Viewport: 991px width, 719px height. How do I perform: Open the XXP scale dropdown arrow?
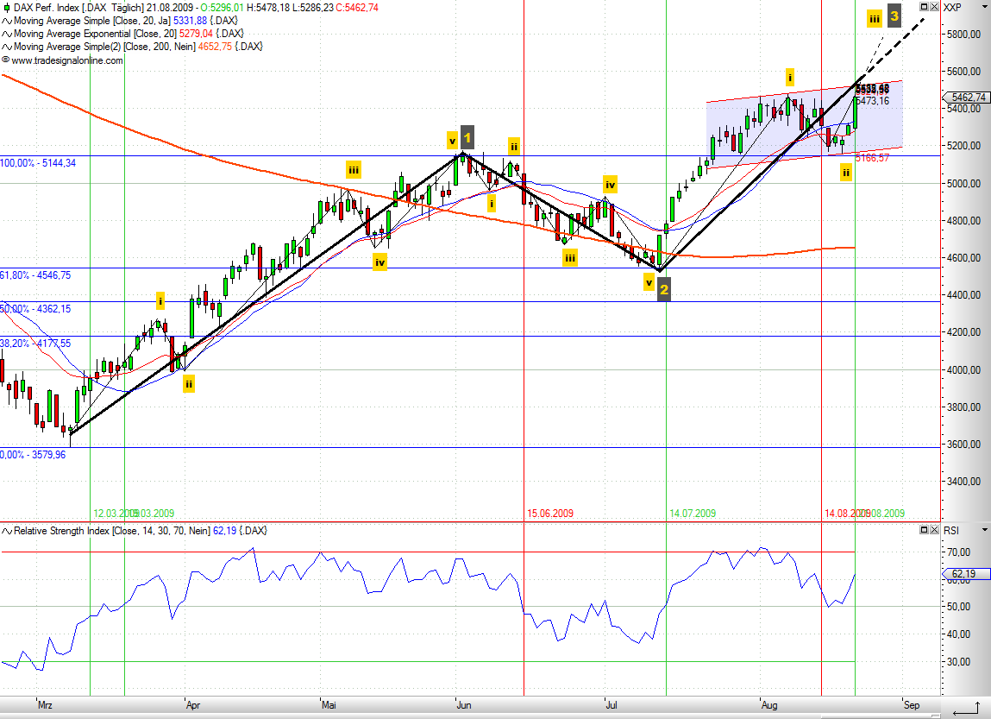coord(984,7)
